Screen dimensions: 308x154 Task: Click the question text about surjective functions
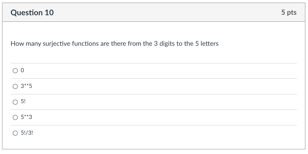point(114,43)
